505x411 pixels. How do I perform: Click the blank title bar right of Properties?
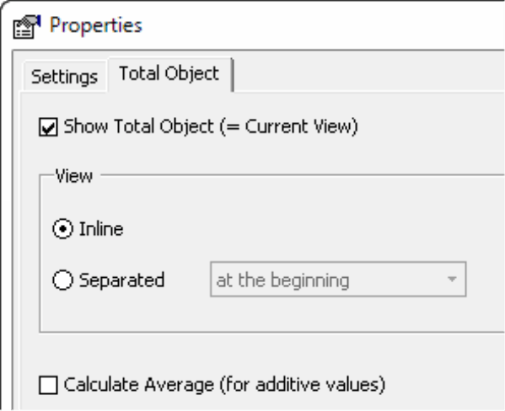point(322,25)
